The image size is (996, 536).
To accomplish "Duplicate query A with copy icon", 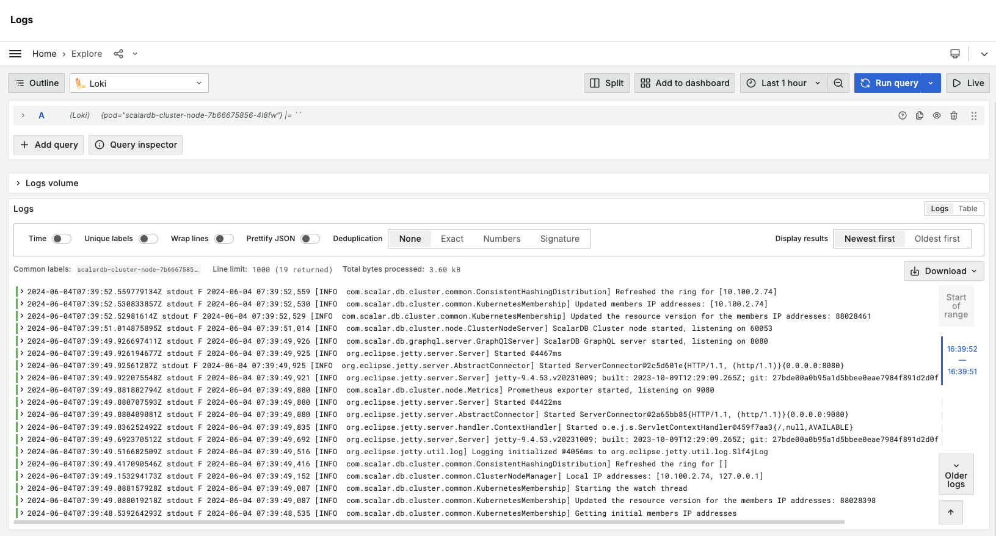I will click(x=920, y=115).
